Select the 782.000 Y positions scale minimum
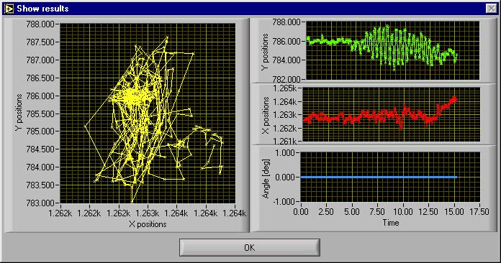The height and width of the screenshot is (263, 501). (x=287, y=79)
